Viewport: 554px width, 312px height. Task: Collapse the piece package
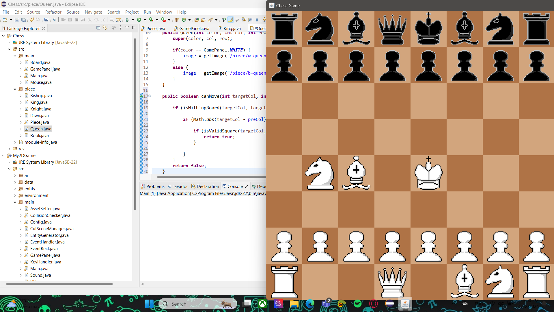tap(15, 89)
